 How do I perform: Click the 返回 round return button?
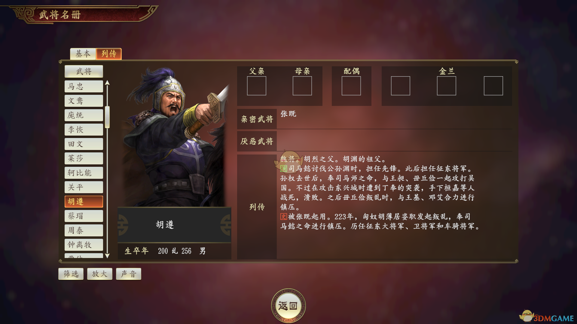click(288, 306)
